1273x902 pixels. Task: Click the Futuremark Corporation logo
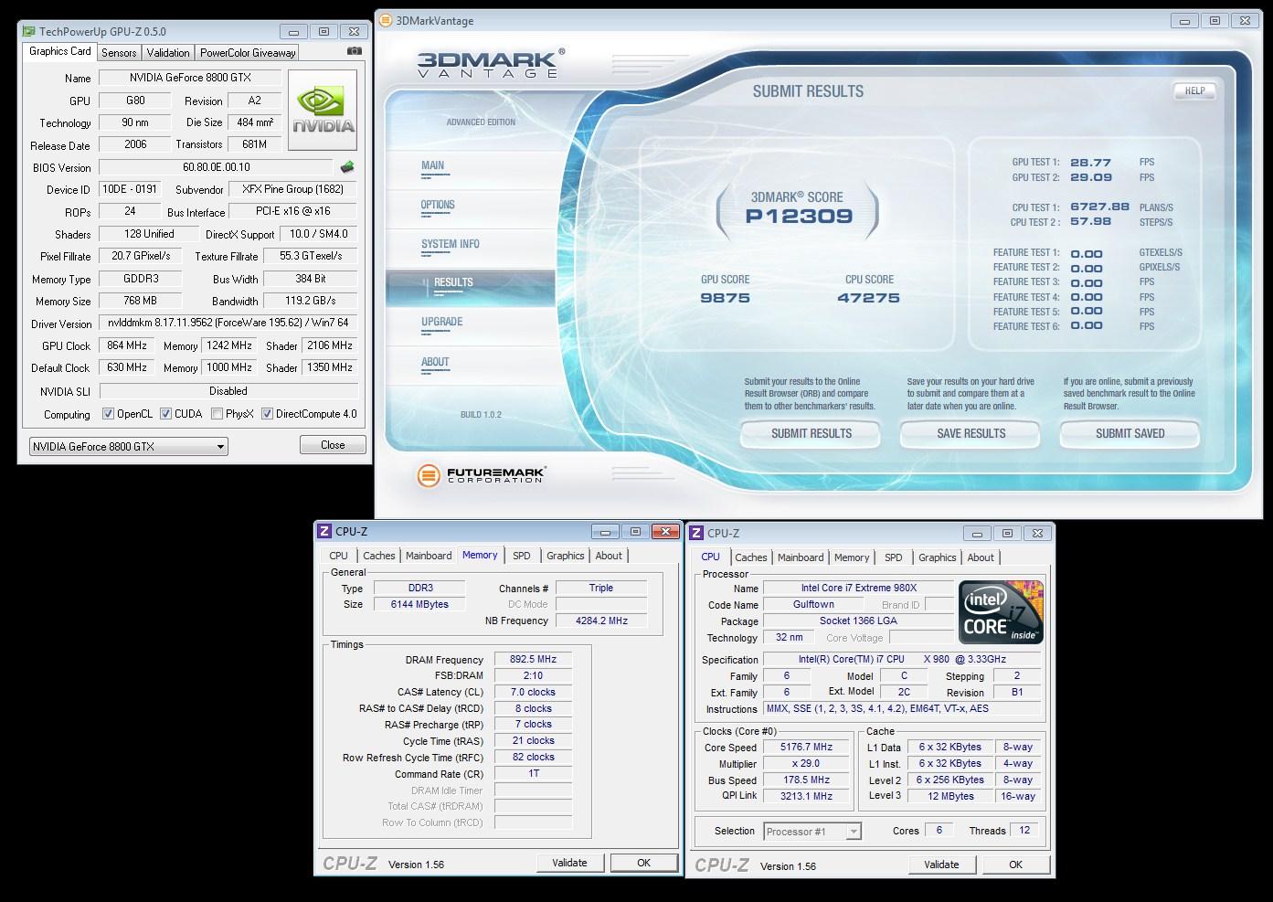tap(481, 475)
